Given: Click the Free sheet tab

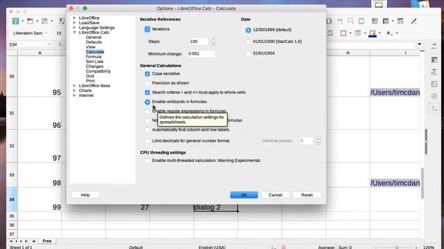Looking at the screenshot, I should 47,241.
